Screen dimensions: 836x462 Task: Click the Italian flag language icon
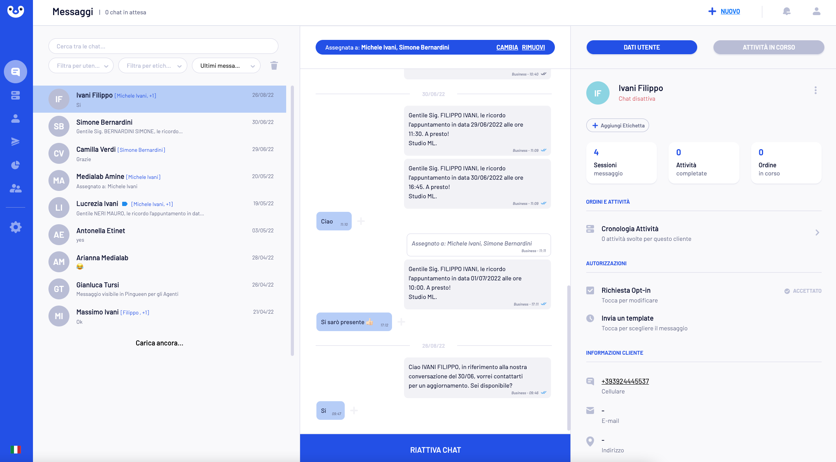(x=16, y=450)
